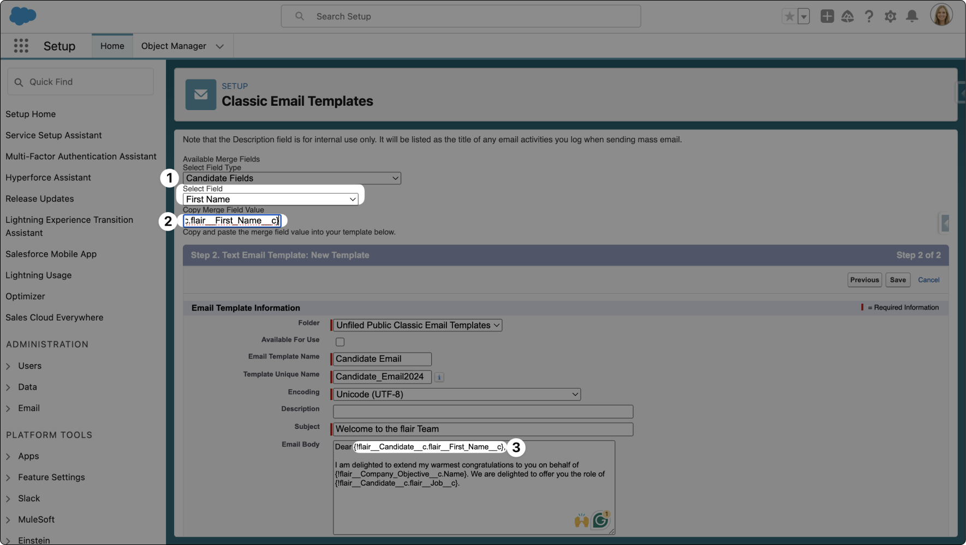Click the Favorites star icon

[x=789, y=16]
